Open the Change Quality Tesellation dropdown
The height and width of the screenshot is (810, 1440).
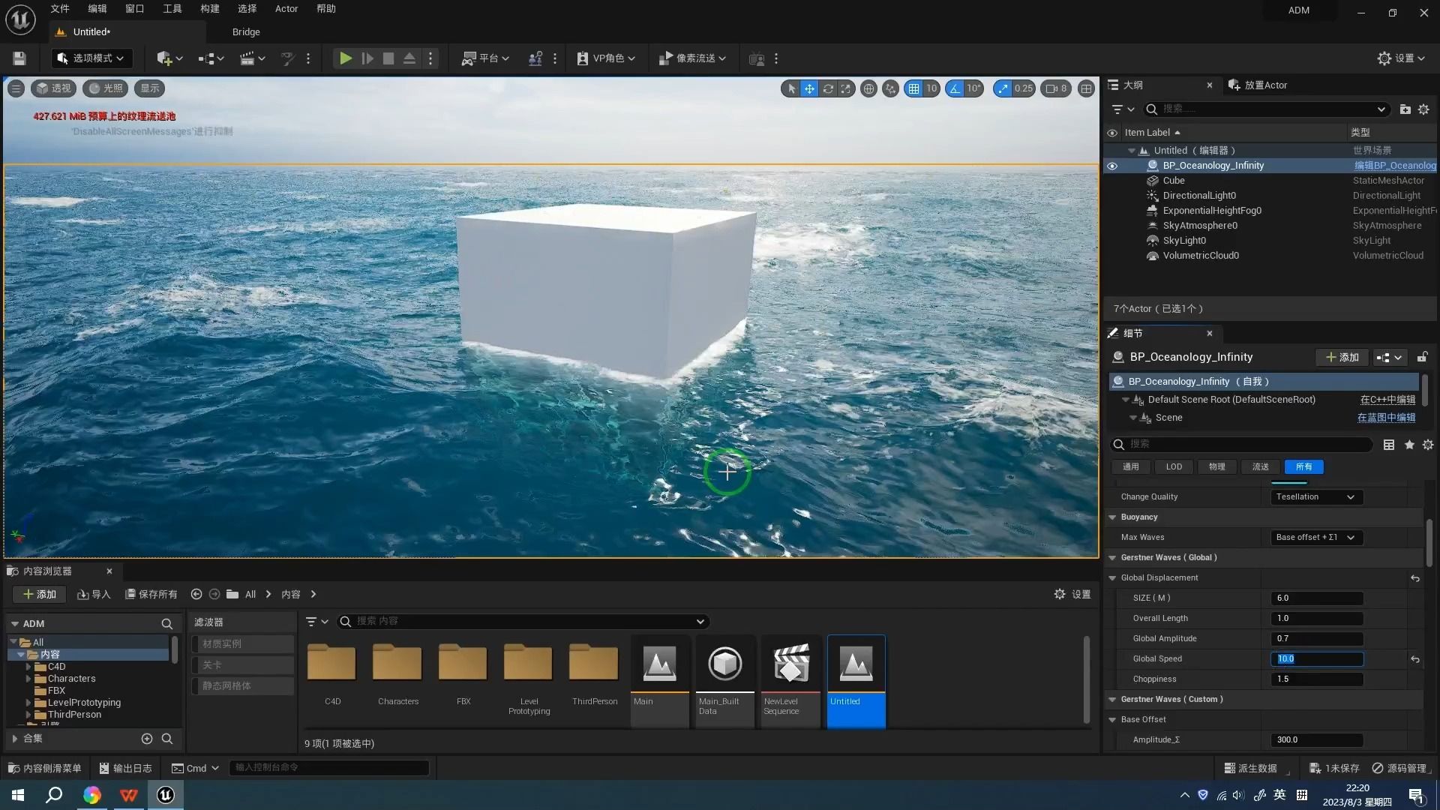[x=1315, y=497]
